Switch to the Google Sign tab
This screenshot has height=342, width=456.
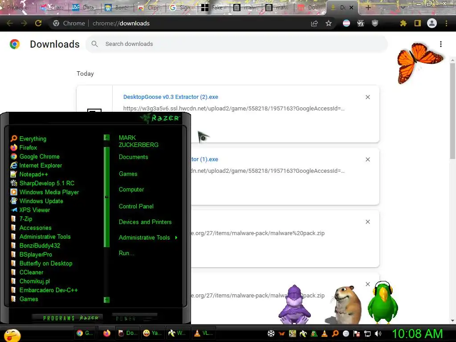point(181,8)
